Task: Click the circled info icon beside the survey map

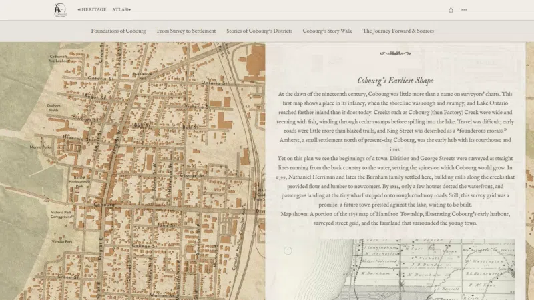Action: (288, 251)
